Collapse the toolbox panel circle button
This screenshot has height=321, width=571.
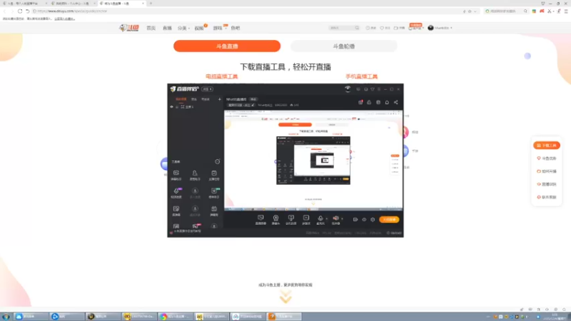(218, 162)
